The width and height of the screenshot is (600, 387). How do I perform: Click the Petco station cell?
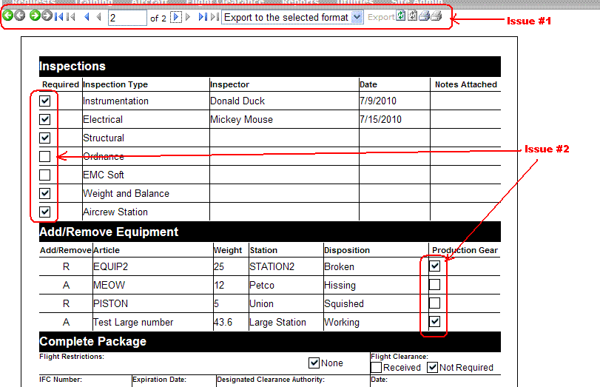pos(262,285)
